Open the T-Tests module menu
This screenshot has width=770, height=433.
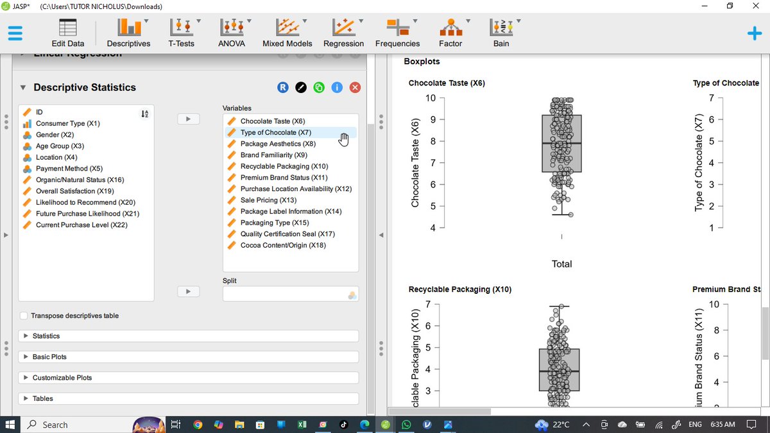coord(182,33)
